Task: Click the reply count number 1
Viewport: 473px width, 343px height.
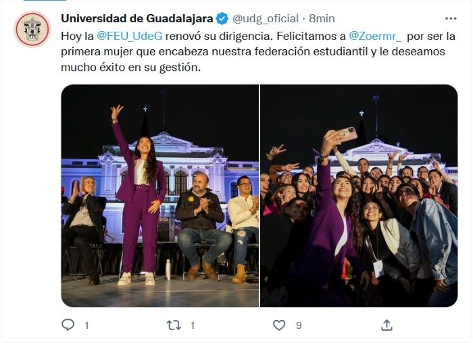Action: pyautogui.click(x=86, y=325)
